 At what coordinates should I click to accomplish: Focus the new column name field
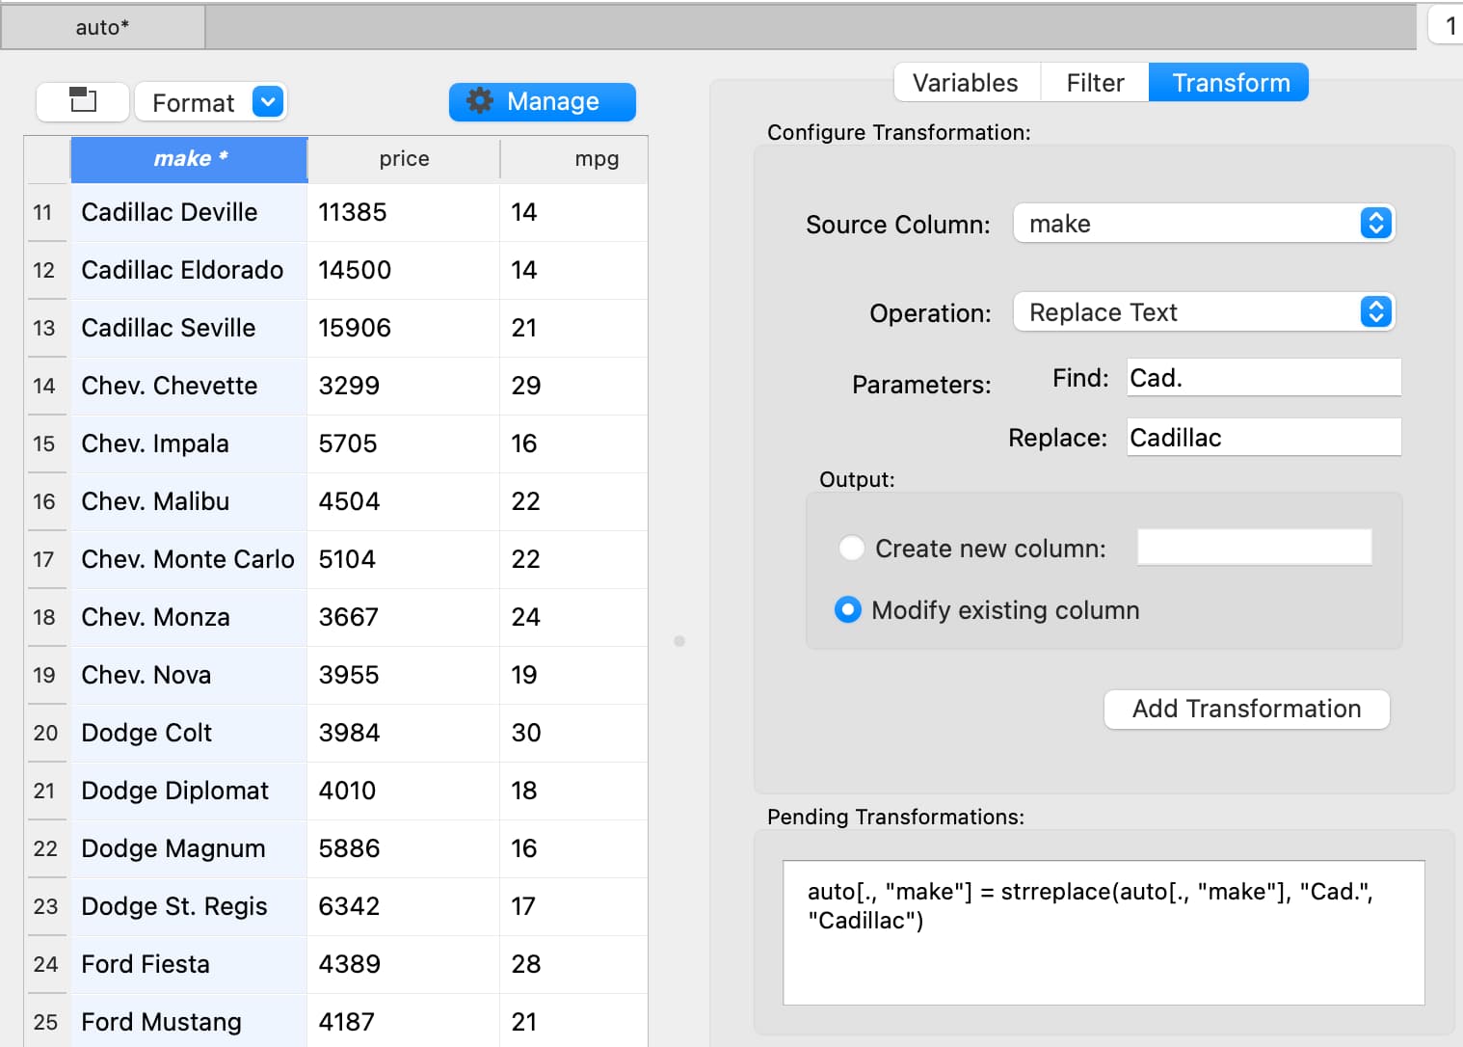pyautogui.click(x=1253, y=548)
